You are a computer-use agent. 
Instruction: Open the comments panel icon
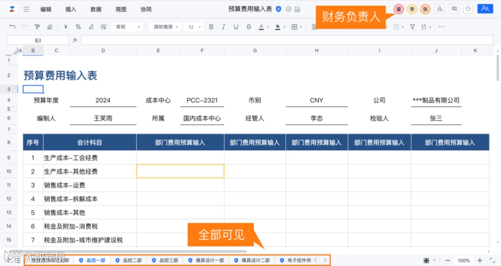pos(454,9)
